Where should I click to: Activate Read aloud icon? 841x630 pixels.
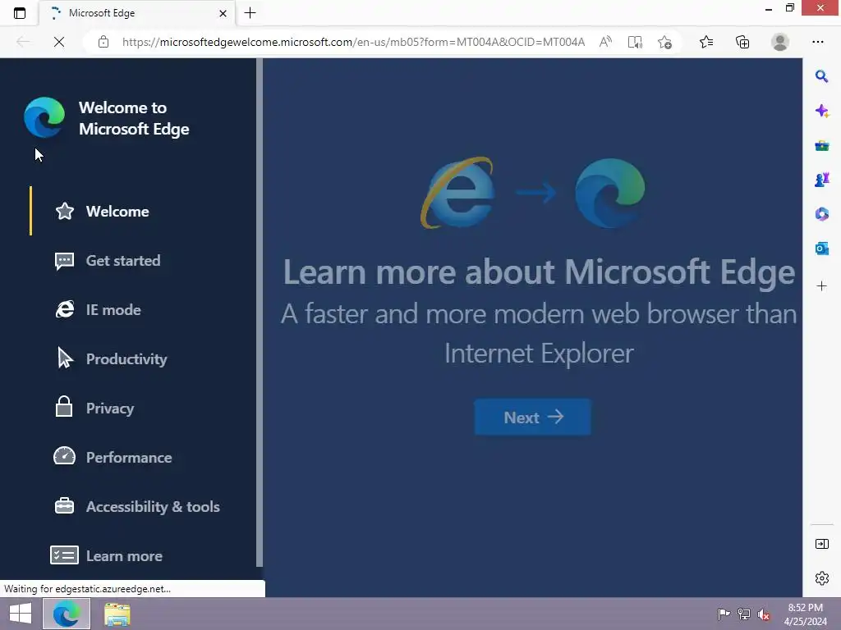605,42
